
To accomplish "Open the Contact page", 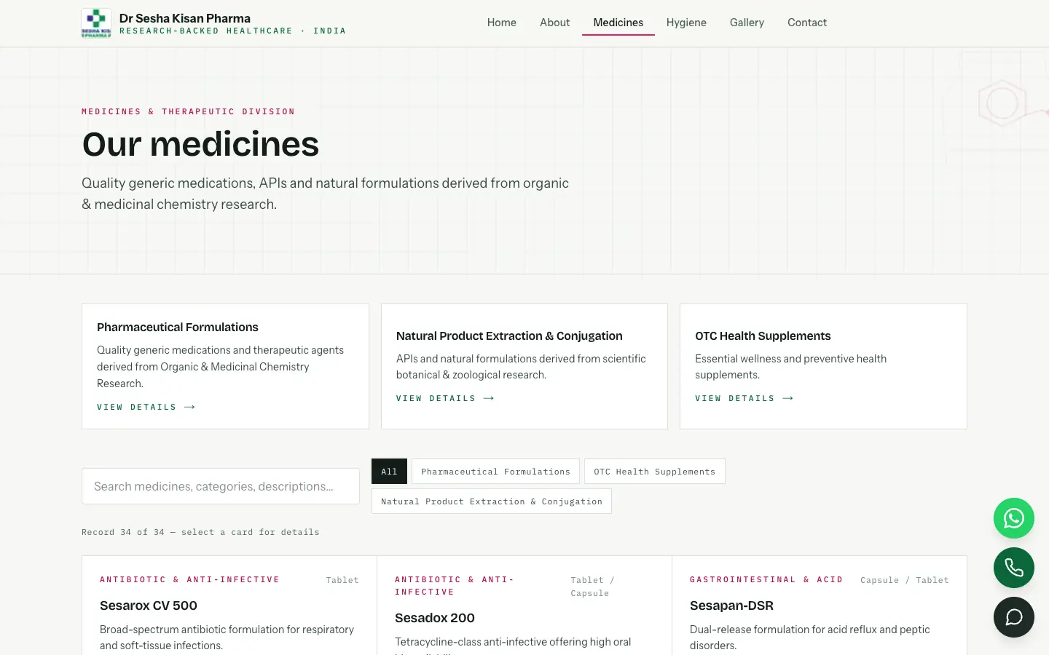I will tap(807, 23).
